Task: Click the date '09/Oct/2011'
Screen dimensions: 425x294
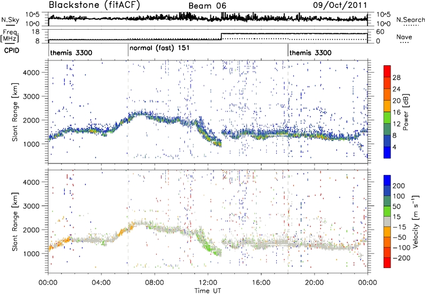Action: (x=340, y=5)
